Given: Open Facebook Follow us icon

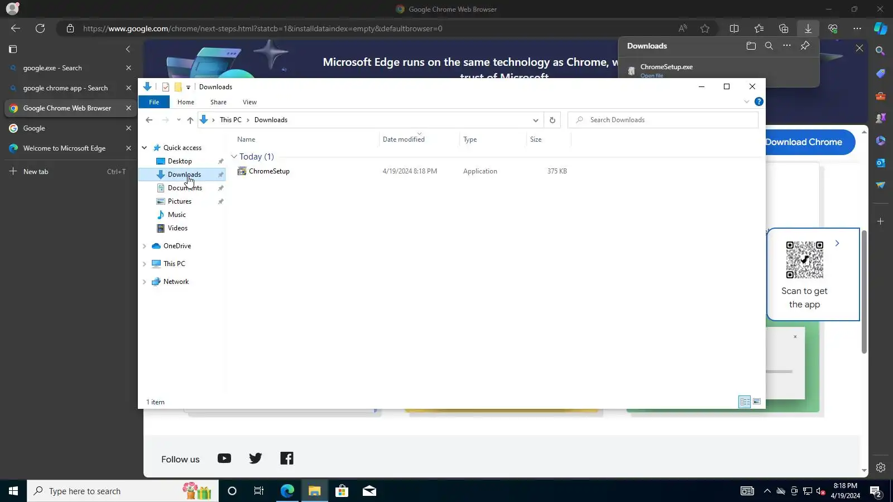Looking at the screenshot, I should [x=287, y=458].
